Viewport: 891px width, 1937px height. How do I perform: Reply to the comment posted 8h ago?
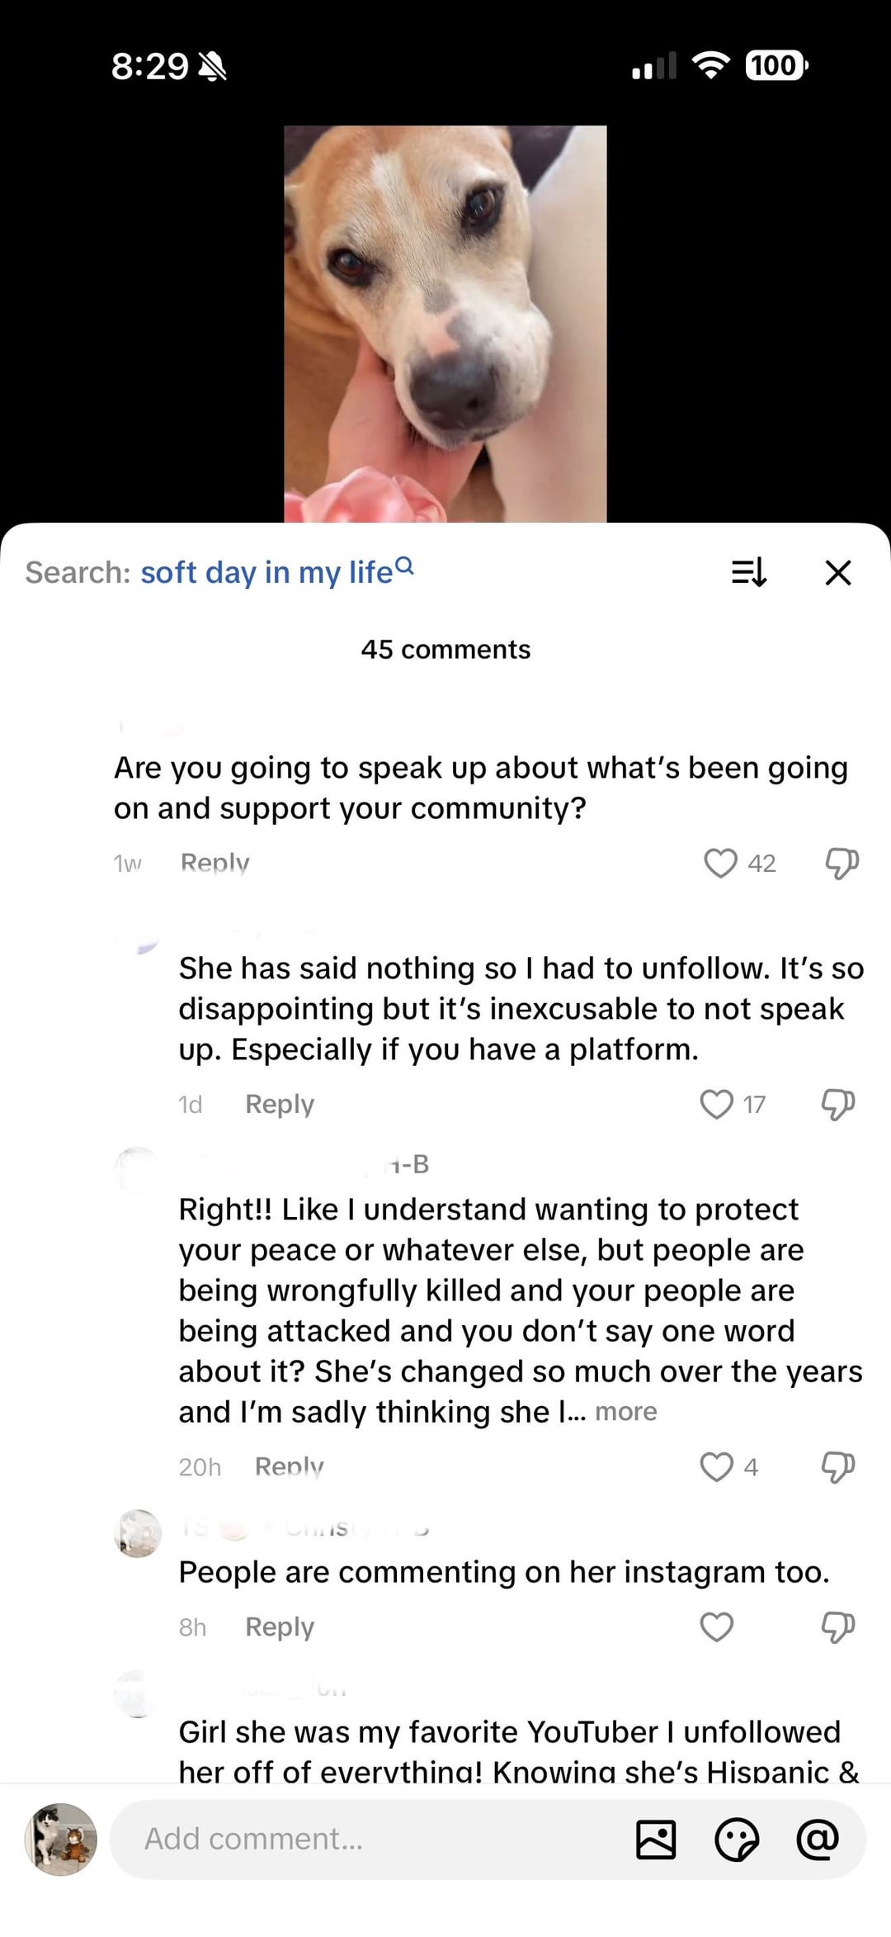click(280, 1627)
